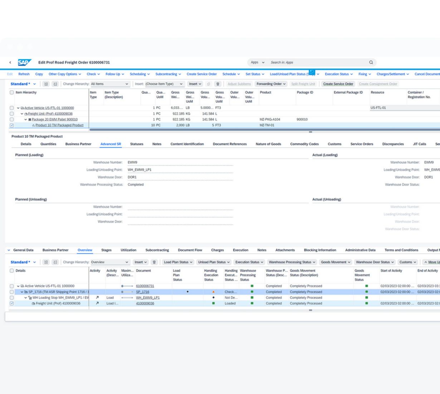Go back using the back arrow
Screen dimensions: 440x394
point(10,62)
